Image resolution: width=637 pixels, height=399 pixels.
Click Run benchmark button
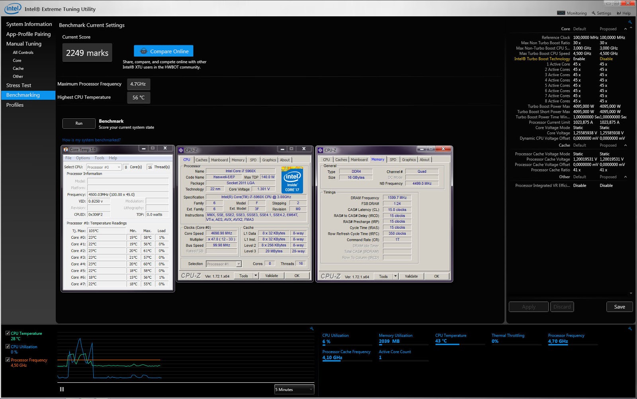(79, 124)
